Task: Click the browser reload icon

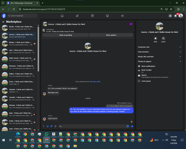Action: (x=14, y=9)
